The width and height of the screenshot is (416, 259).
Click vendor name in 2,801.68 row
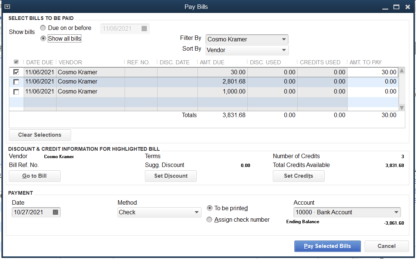[x=78, y=82]
